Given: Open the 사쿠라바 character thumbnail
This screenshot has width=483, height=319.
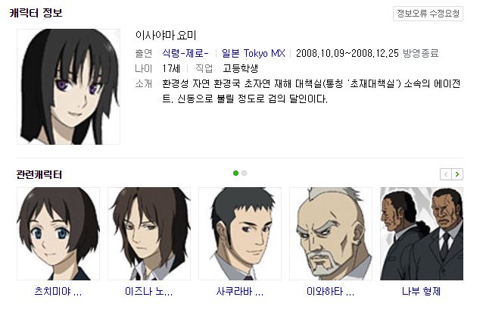Looking at the screenshot, I should (240, 233).
